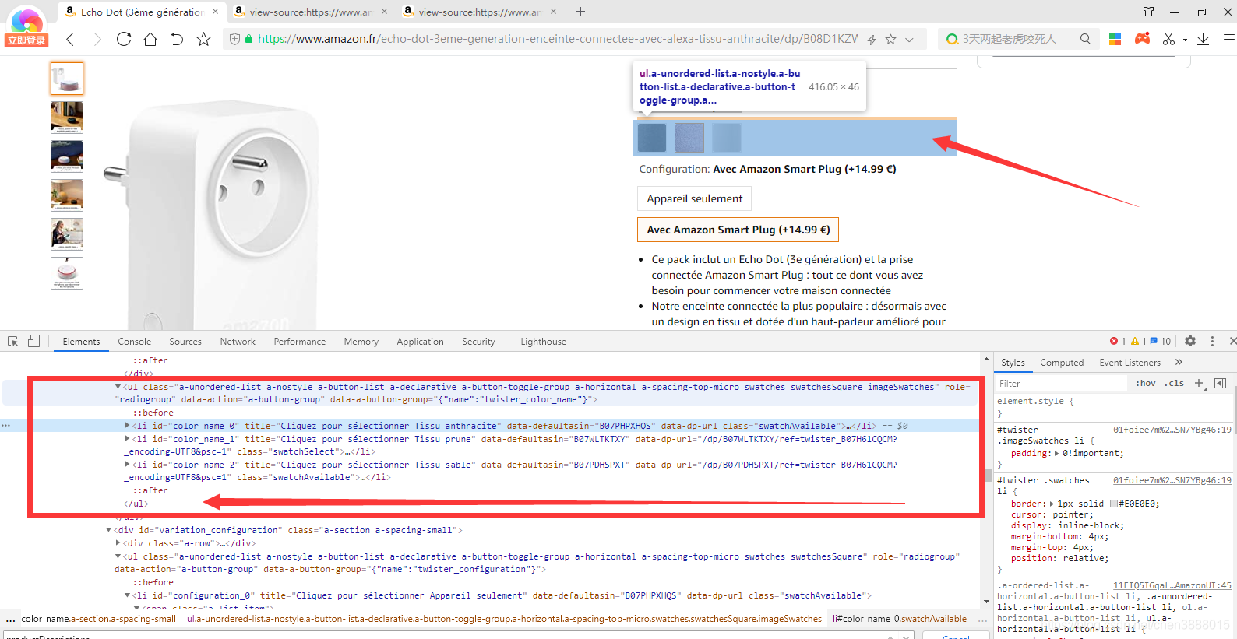Screen dimensions: 1237x639
Task: Show more Styles pane tabs chevron
Action: [x=1179, y=362]
